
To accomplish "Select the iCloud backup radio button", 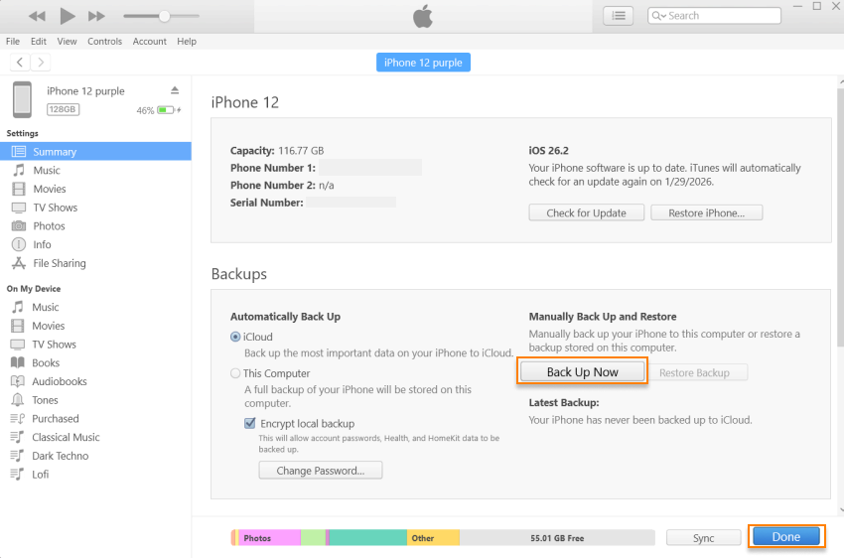I will click(x=235, y=337).
